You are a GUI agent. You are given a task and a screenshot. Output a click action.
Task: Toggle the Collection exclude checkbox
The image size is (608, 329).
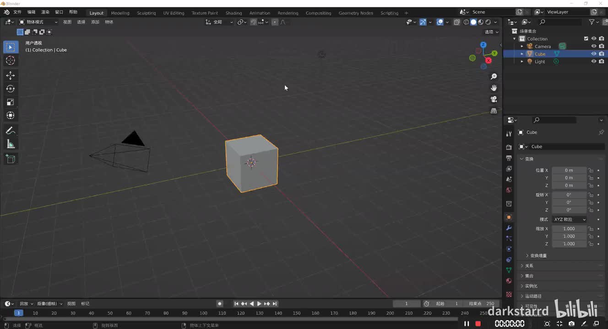click(586, 39)
